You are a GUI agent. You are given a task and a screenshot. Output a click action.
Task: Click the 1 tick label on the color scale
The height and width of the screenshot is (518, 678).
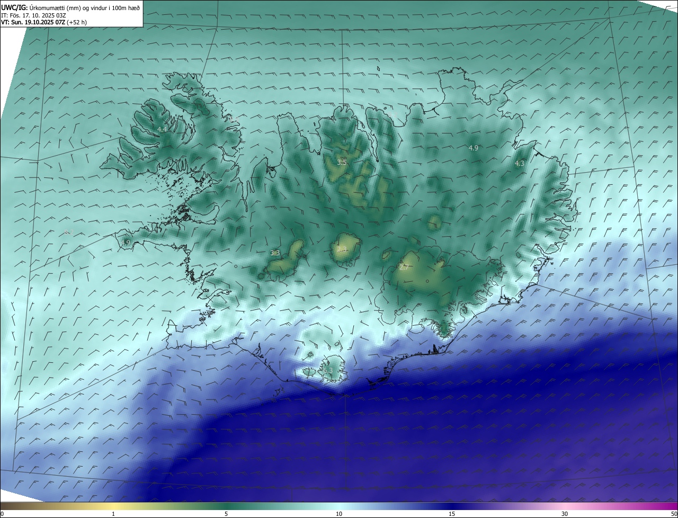click(113, 514)
